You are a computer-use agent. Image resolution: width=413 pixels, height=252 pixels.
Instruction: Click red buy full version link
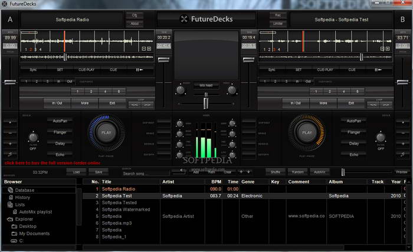point(52,163)
